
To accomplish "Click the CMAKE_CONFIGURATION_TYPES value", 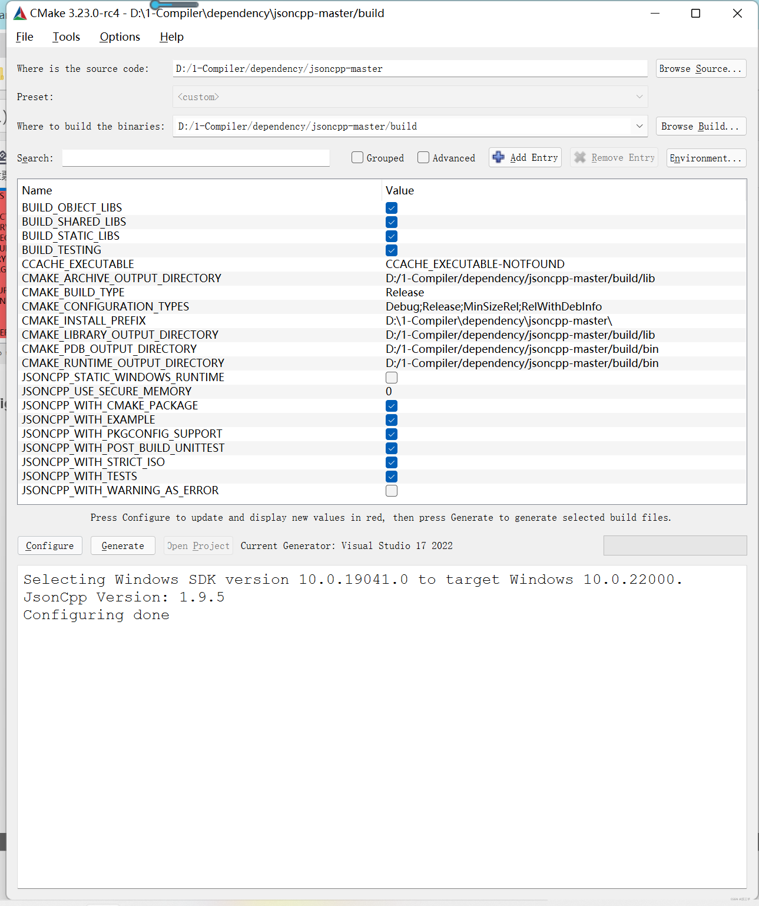I will (x=493, y=306).
